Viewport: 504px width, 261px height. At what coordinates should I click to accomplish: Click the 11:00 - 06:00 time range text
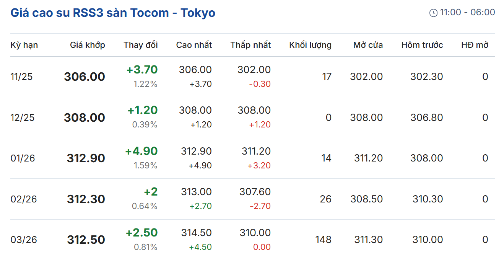click(467, 12)
